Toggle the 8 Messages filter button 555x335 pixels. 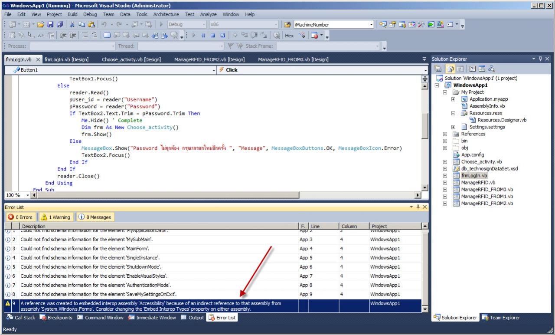click(95, 217)
